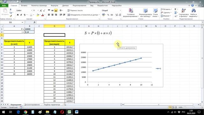This screenshot has height=115, width=204.
Task: Select the chart legend S entry
Action: click(158, 69)
